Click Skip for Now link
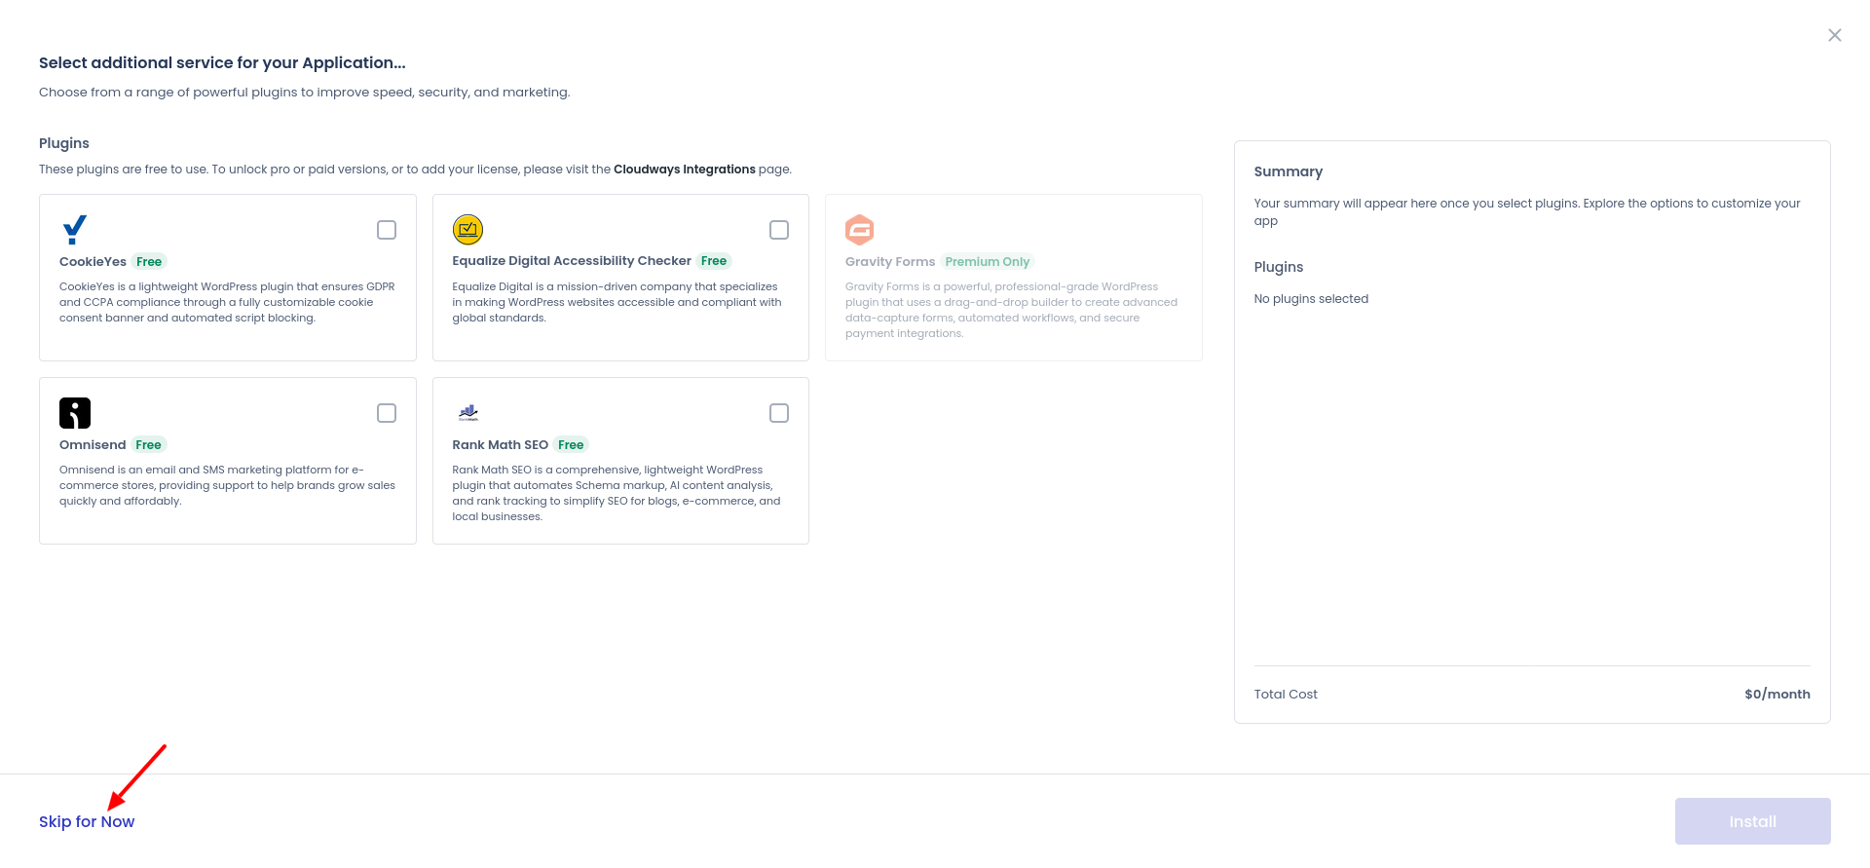Image resolution: width=1870 pixels, height=868 pixels. (x=87, y=821)
